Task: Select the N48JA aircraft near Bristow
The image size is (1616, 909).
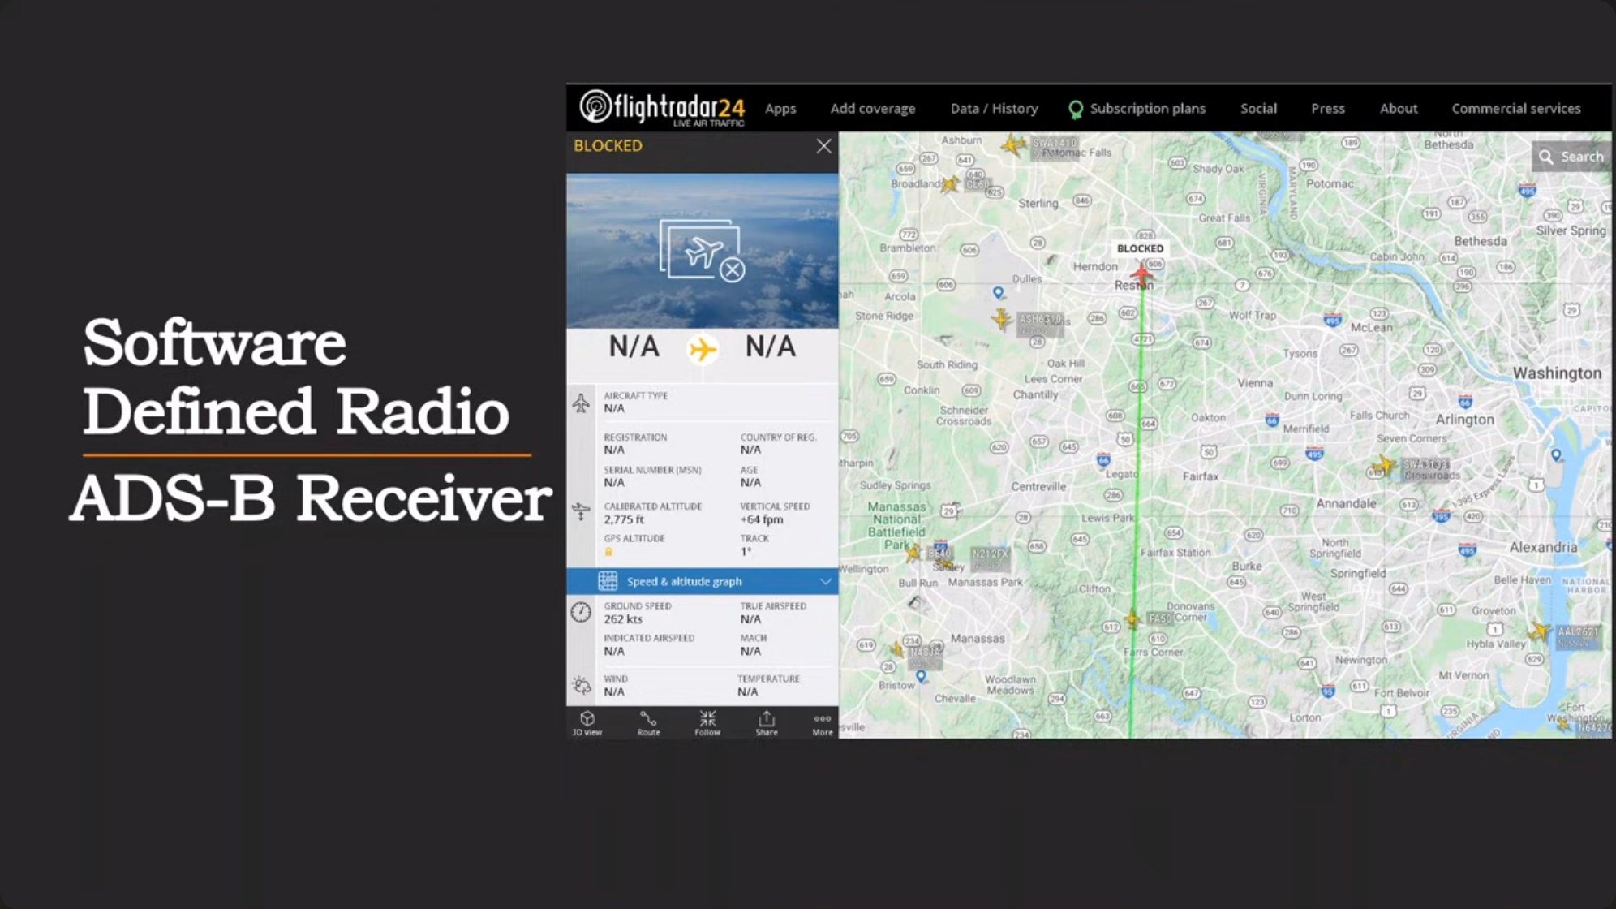Action: pyautogui.click(x=897, y=650)
